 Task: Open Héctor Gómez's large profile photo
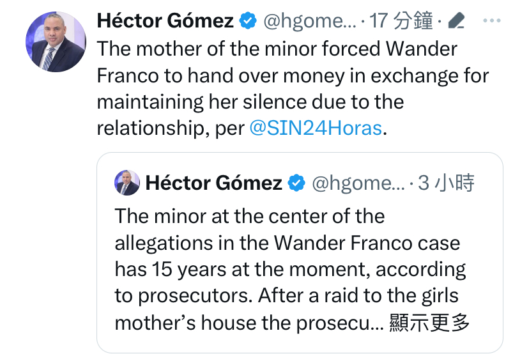click(56, 42)
